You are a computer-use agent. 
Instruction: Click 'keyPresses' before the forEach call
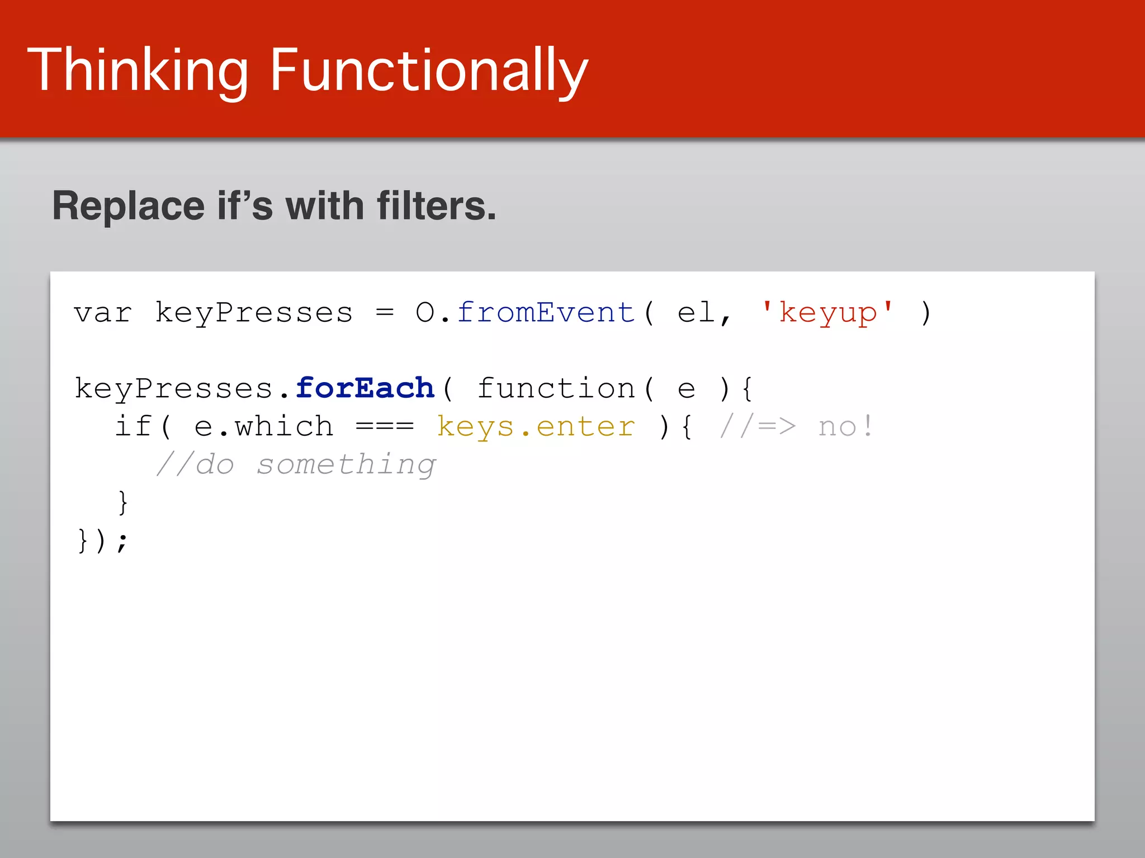(x=173, y=388)
